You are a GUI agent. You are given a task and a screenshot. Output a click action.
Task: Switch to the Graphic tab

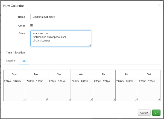tap(11, 61)
